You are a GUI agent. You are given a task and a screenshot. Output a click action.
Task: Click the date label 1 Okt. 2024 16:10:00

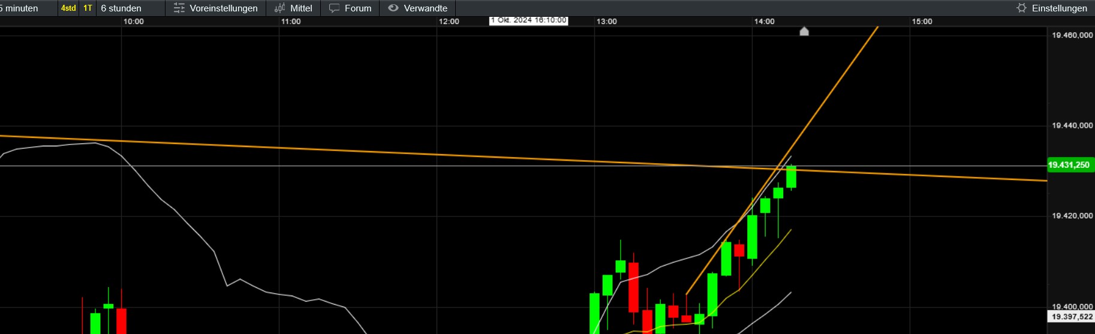click(x=528, y=20)
